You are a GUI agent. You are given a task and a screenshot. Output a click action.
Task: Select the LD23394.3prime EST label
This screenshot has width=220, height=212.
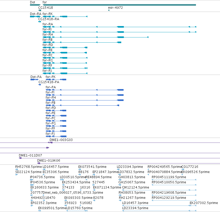click(x=130, y=167)
